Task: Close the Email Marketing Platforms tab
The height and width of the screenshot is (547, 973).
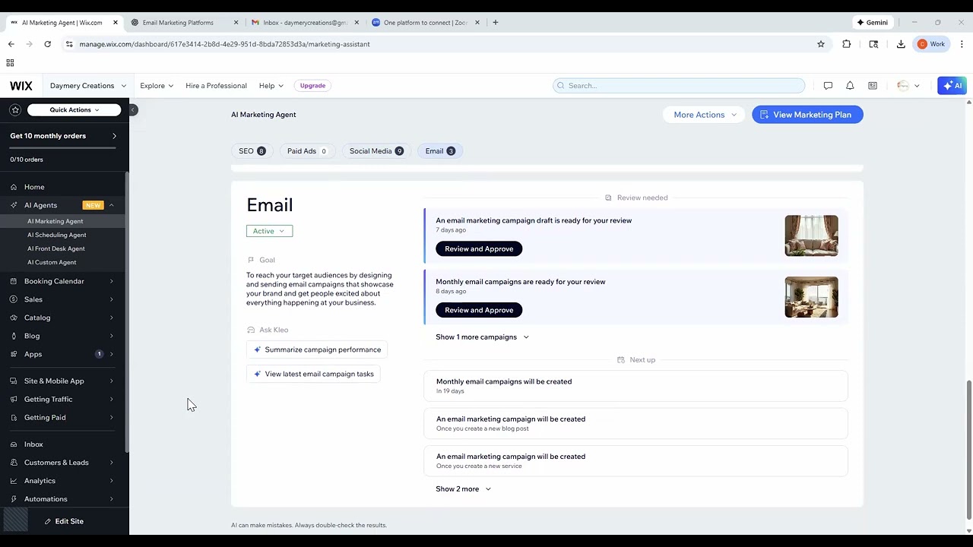Action: click(x=236, y=23)
